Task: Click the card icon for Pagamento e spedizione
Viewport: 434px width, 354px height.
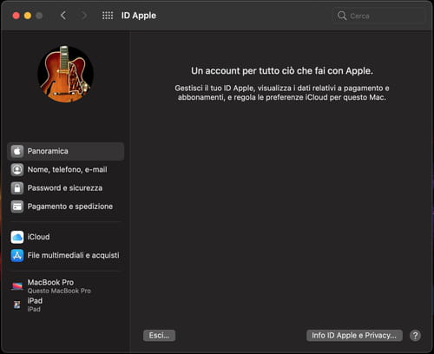Action: click(17, 206)
